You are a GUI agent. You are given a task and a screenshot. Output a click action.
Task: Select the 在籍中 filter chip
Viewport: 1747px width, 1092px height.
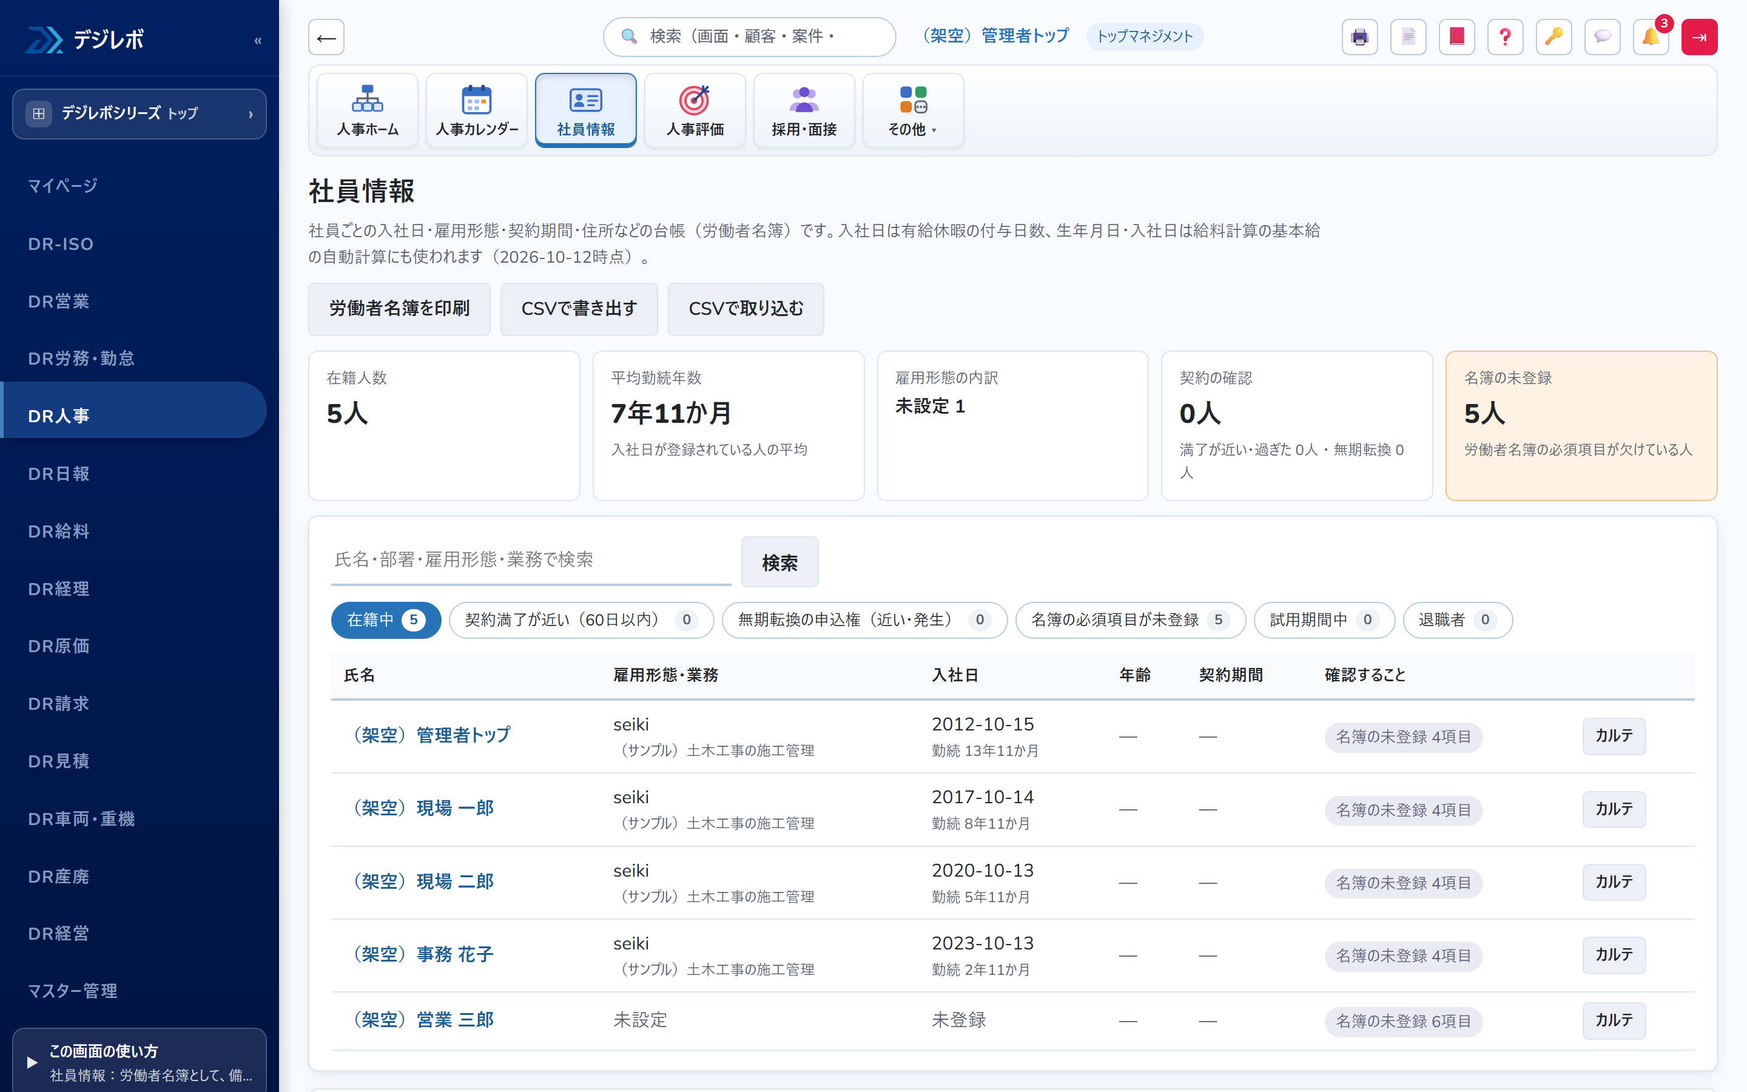(386, 619)
